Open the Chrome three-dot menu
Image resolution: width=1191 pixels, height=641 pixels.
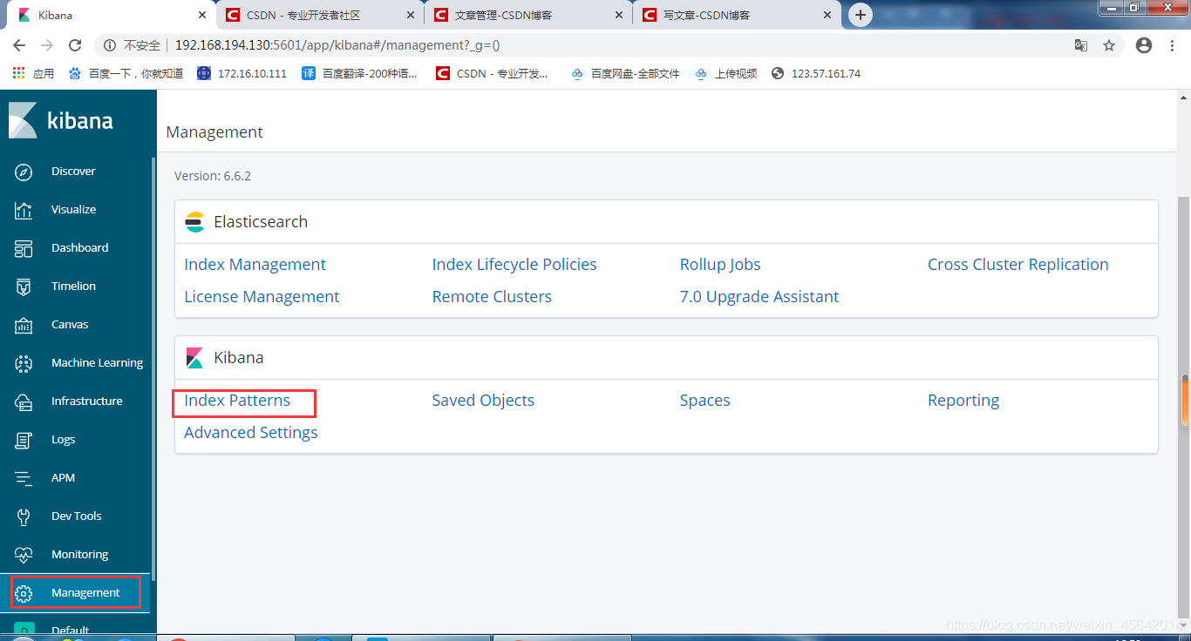tap(1173, 45)
